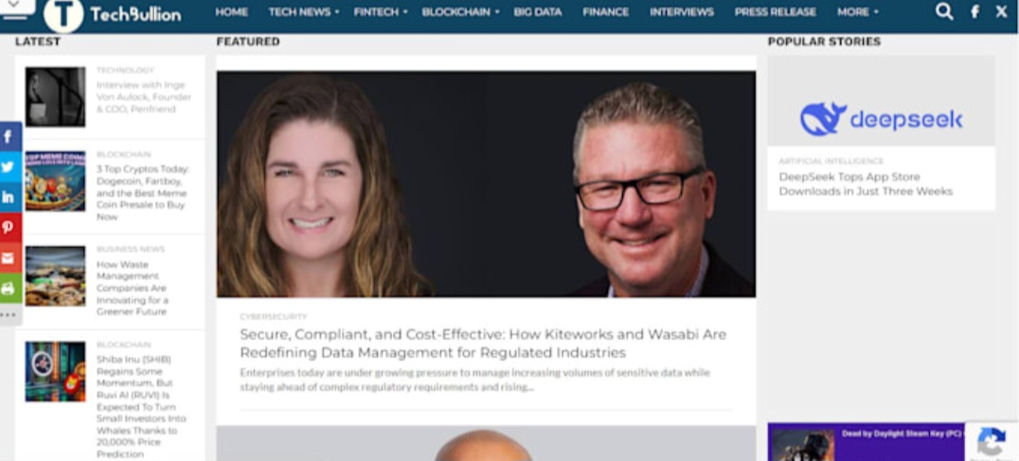
Task: Share on LinkedIn from side share bar
Action: pyautogui.click(x=10, y=198)
